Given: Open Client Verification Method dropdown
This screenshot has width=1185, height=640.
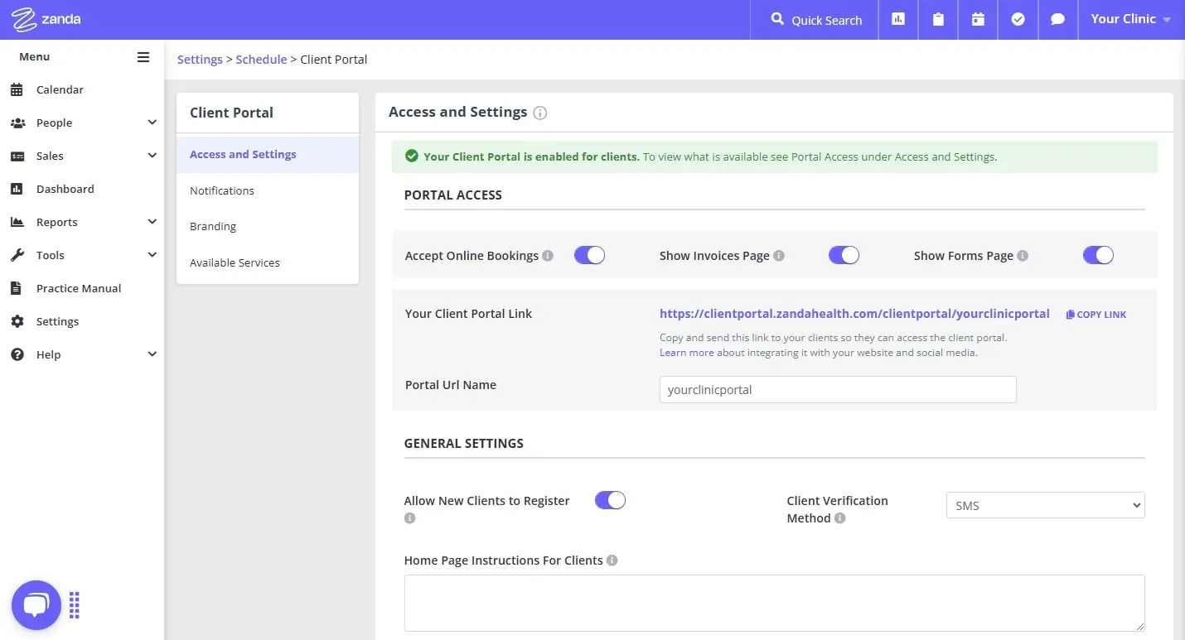Looking at the screenshot, I should click(x=1046, y=505).
